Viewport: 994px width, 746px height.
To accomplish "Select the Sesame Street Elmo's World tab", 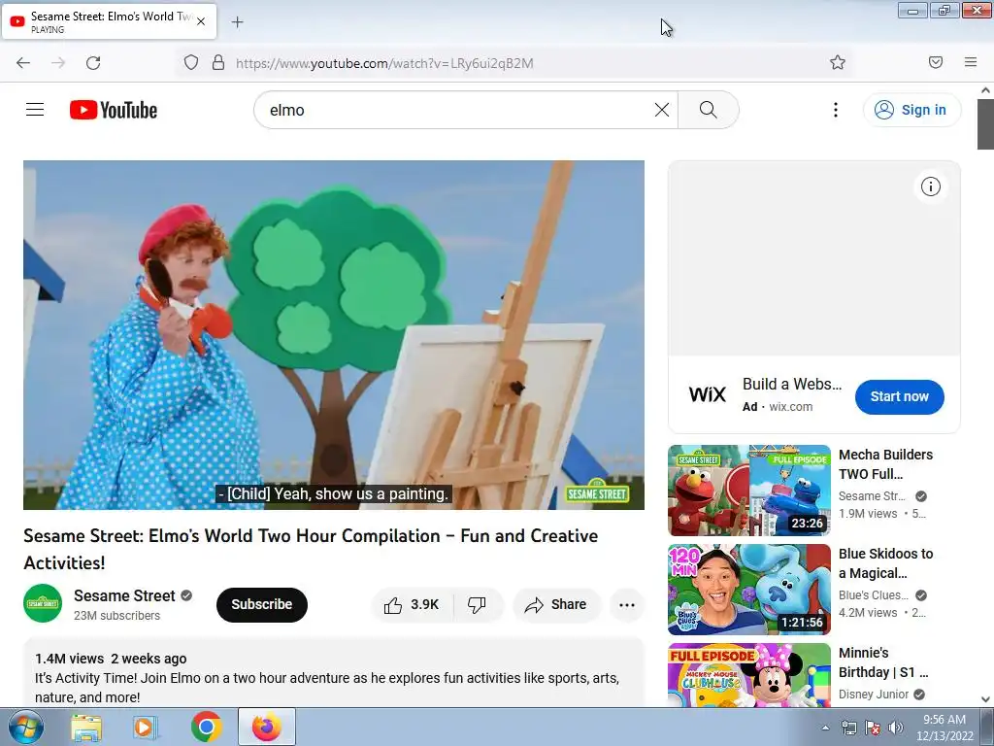I will click(109, 22).
